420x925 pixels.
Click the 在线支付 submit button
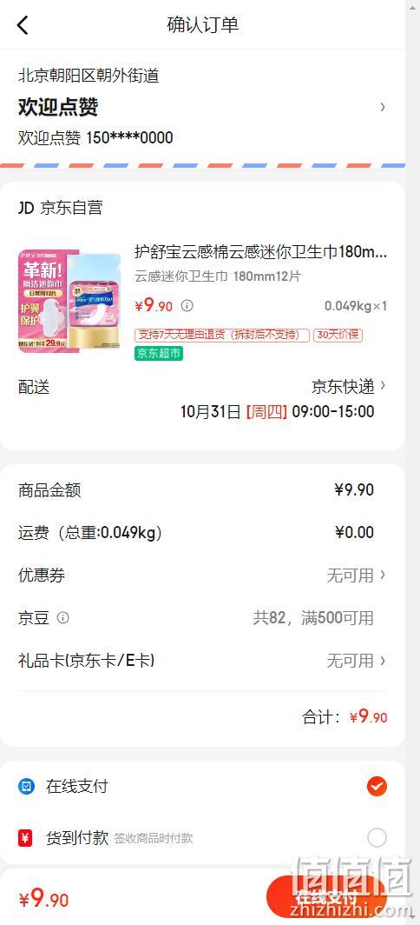[326, 897]
